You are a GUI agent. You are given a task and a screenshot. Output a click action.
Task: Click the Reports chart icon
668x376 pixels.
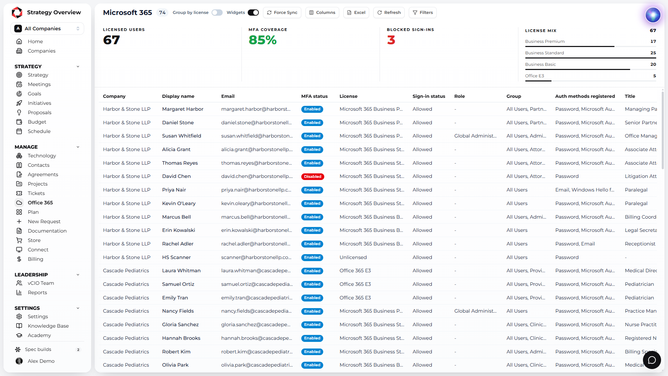pos(19,292)
